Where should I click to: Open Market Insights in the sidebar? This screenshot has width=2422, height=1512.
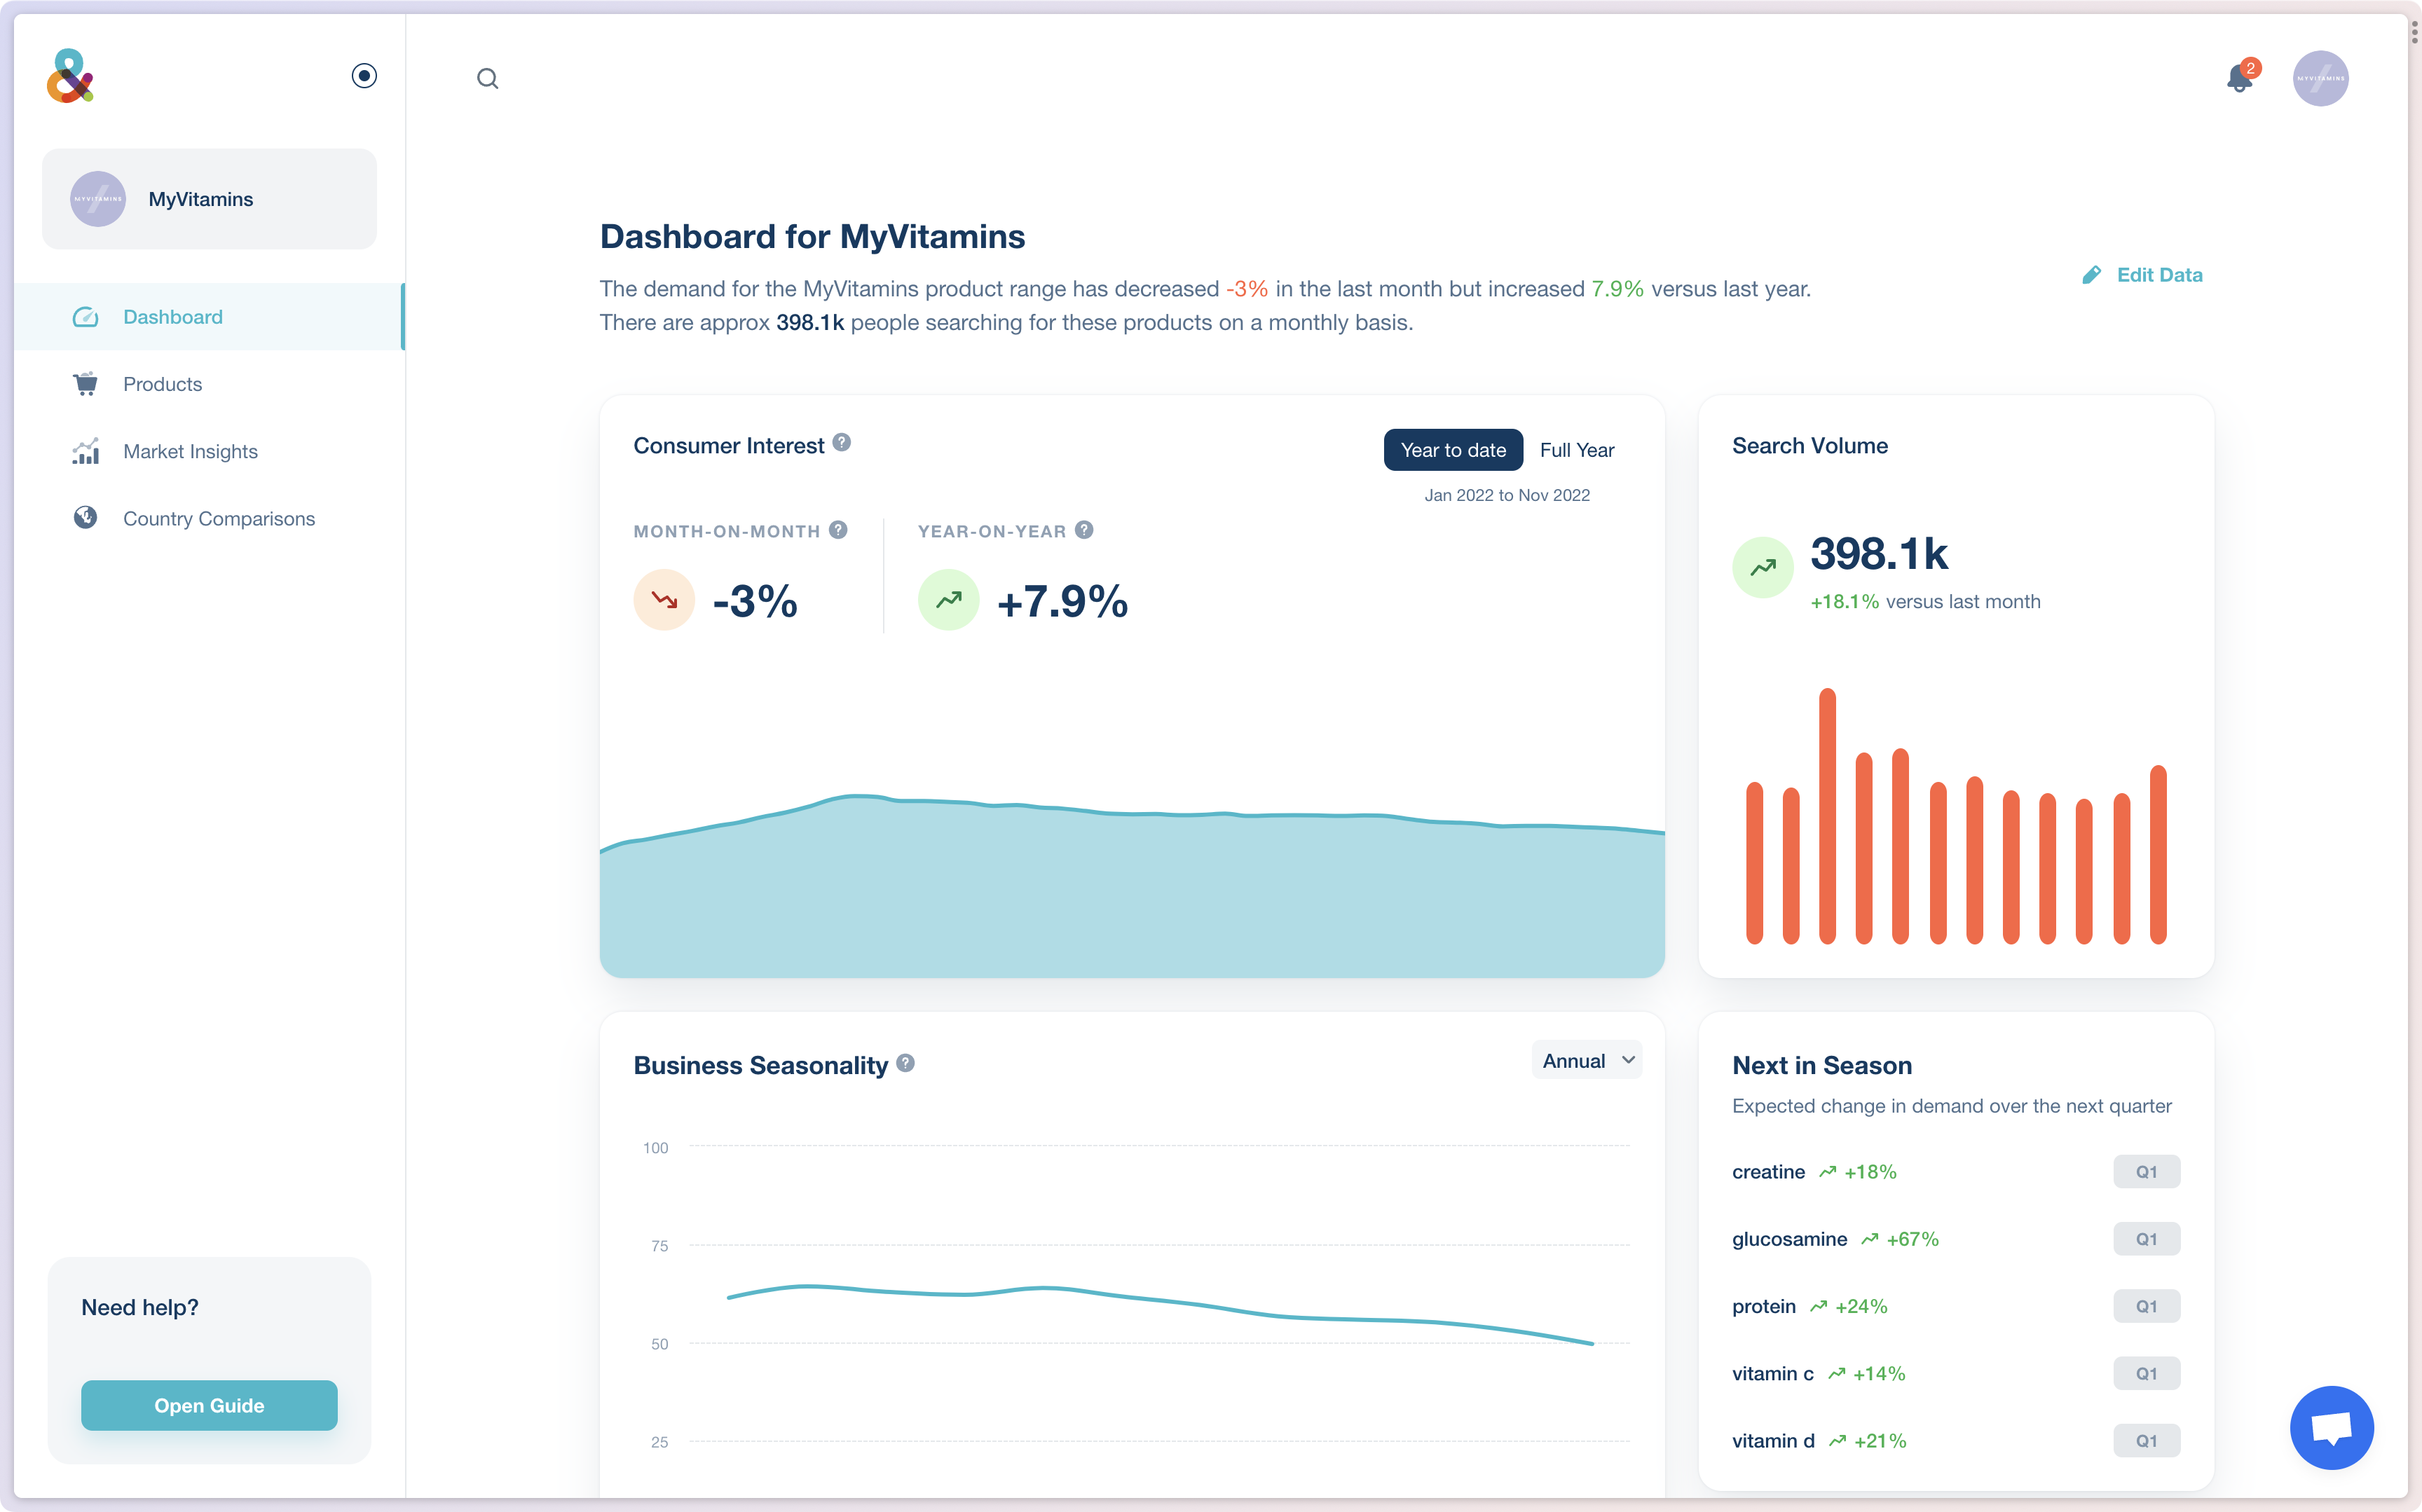[190, 451]
